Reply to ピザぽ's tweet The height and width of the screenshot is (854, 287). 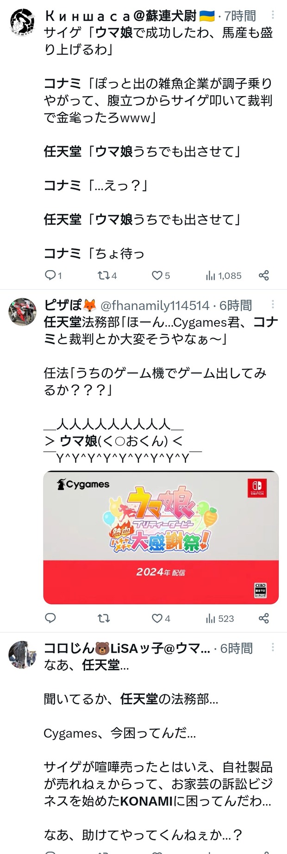click(x=50, y=618)
